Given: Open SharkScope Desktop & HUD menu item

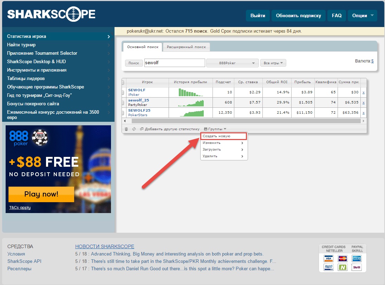Looking at the screenshot, I should pos(58,61).
